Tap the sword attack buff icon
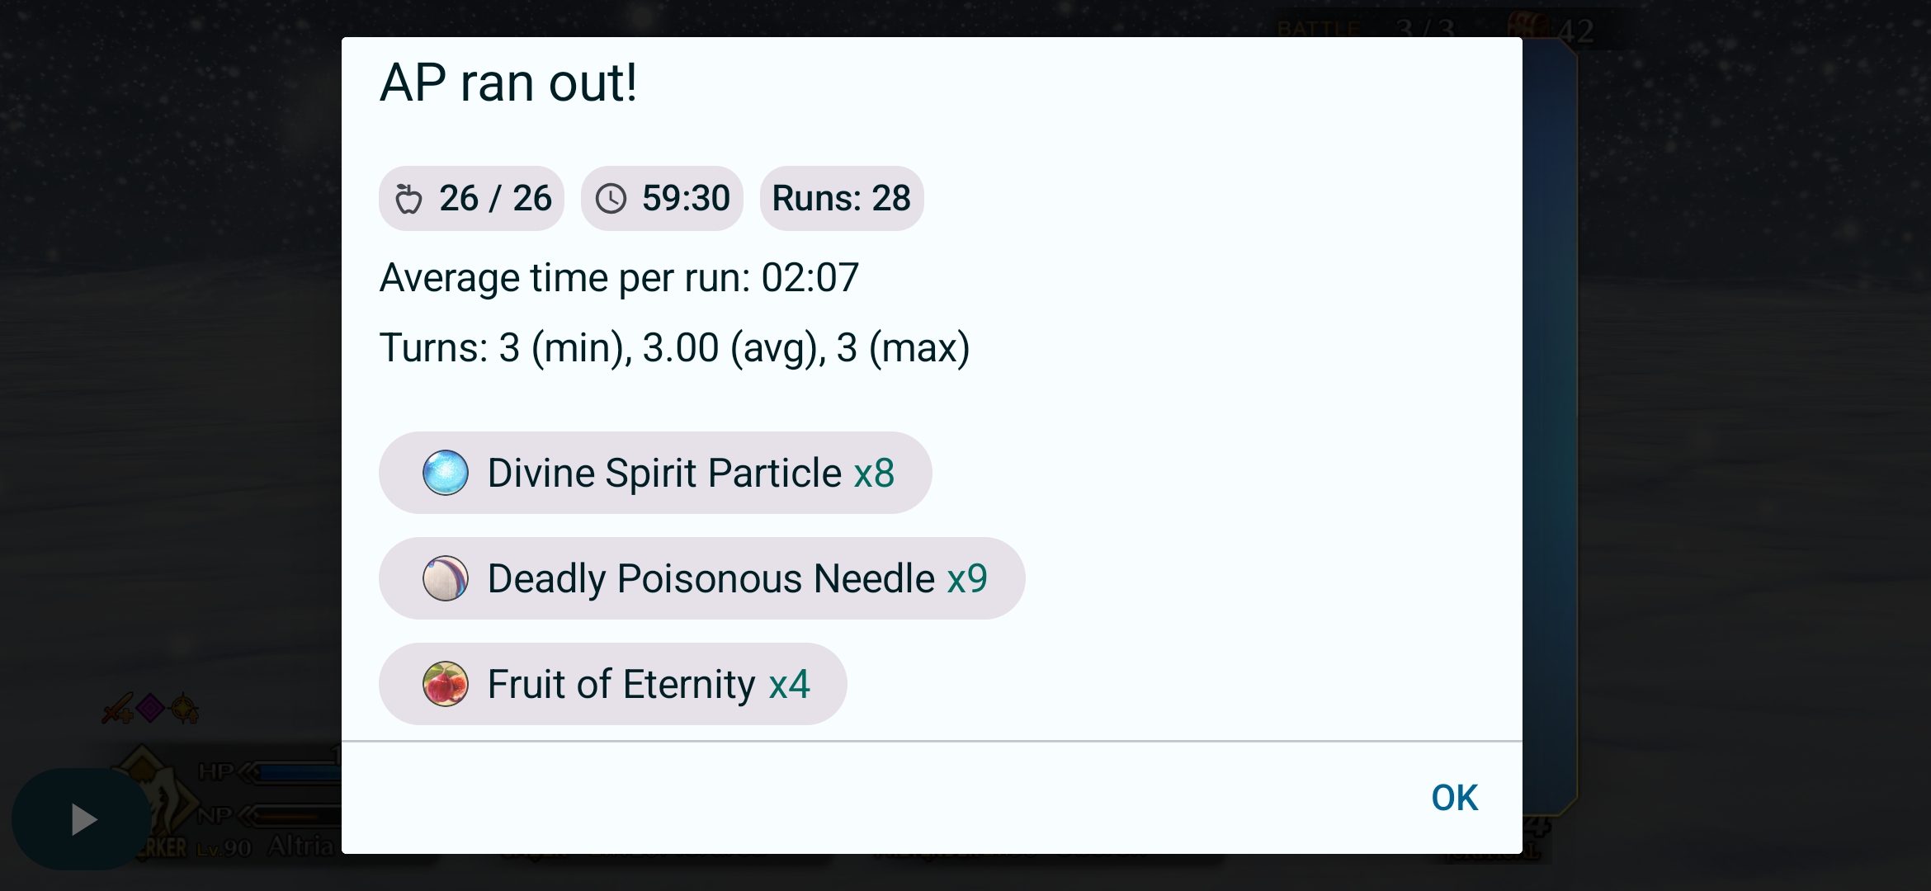This screenshot has height=891, width=1931. point(117,709)
